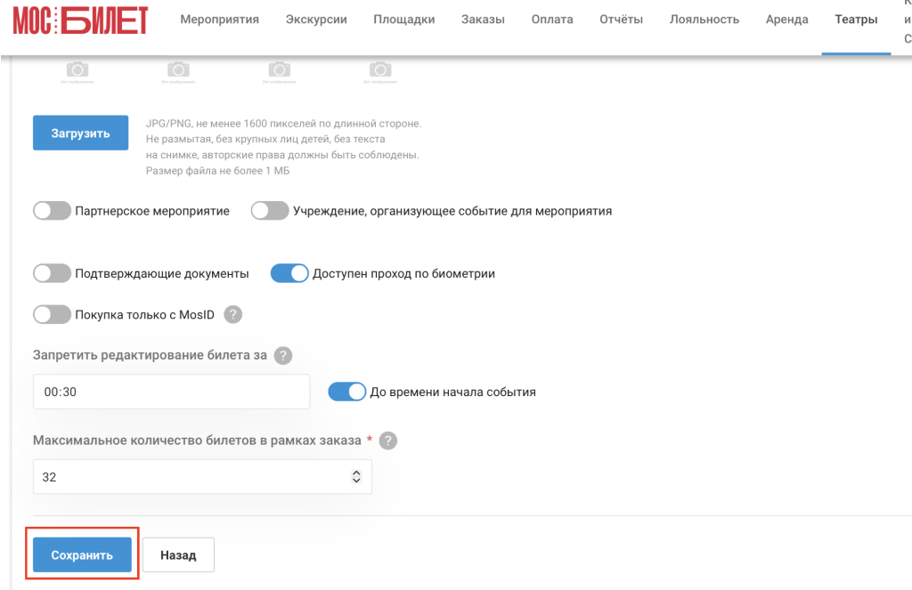
Task: Switch to the Театры tab
Action: [x=856, y=20]
